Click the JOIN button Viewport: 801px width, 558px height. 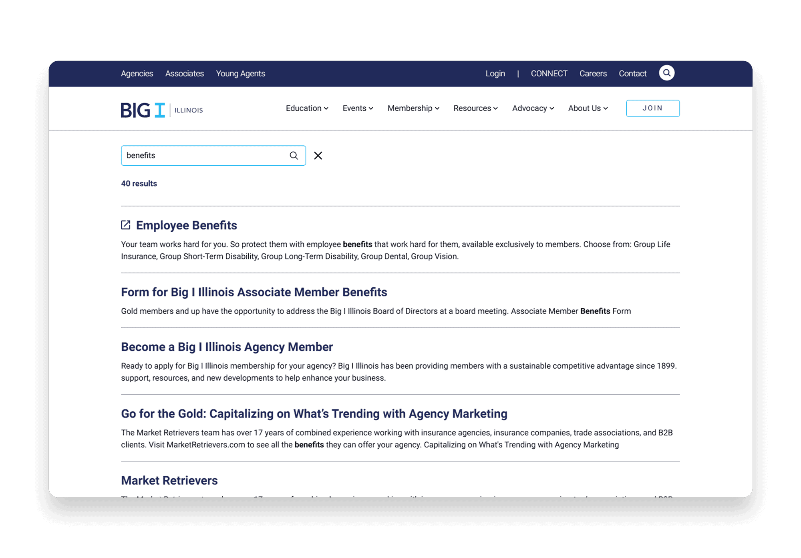tap(653, 108)
